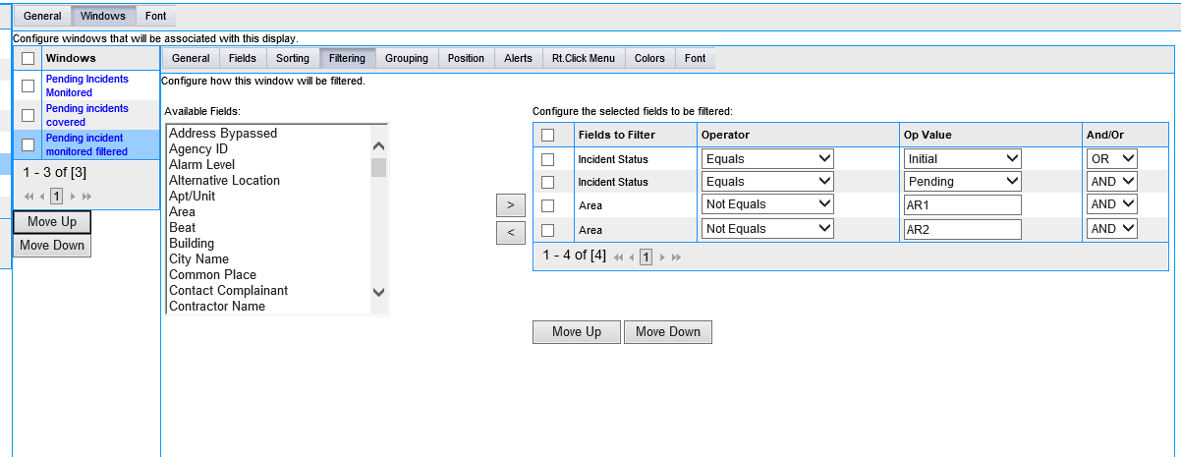Viewport: 1181px width, 457px height.
Task: Go to last page in Windows pager
Action: click(x=86, y=197)
